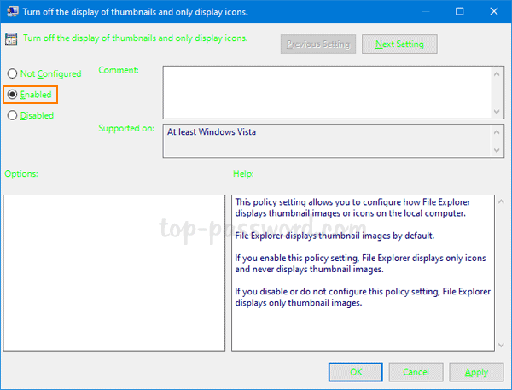512x390 pixels.
Task: Click the empty Options pane
Action: [x=114, y=273]
